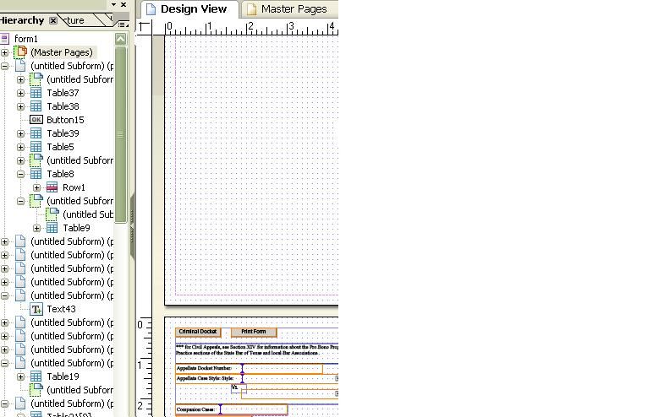The width and height of the screenshot is (653, 417).
Task: Click the Criminal Docket button
Action: (198, 332)
